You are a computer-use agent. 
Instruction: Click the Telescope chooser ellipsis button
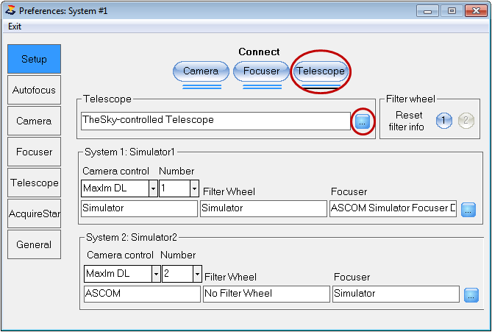coord(363,121)
